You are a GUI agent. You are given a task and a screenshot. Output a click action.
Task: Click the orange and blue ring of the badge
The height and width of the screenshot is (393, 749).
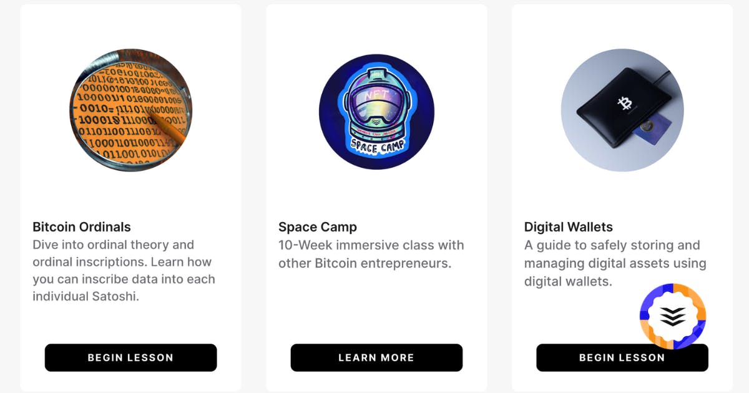[x=672, y=316]
